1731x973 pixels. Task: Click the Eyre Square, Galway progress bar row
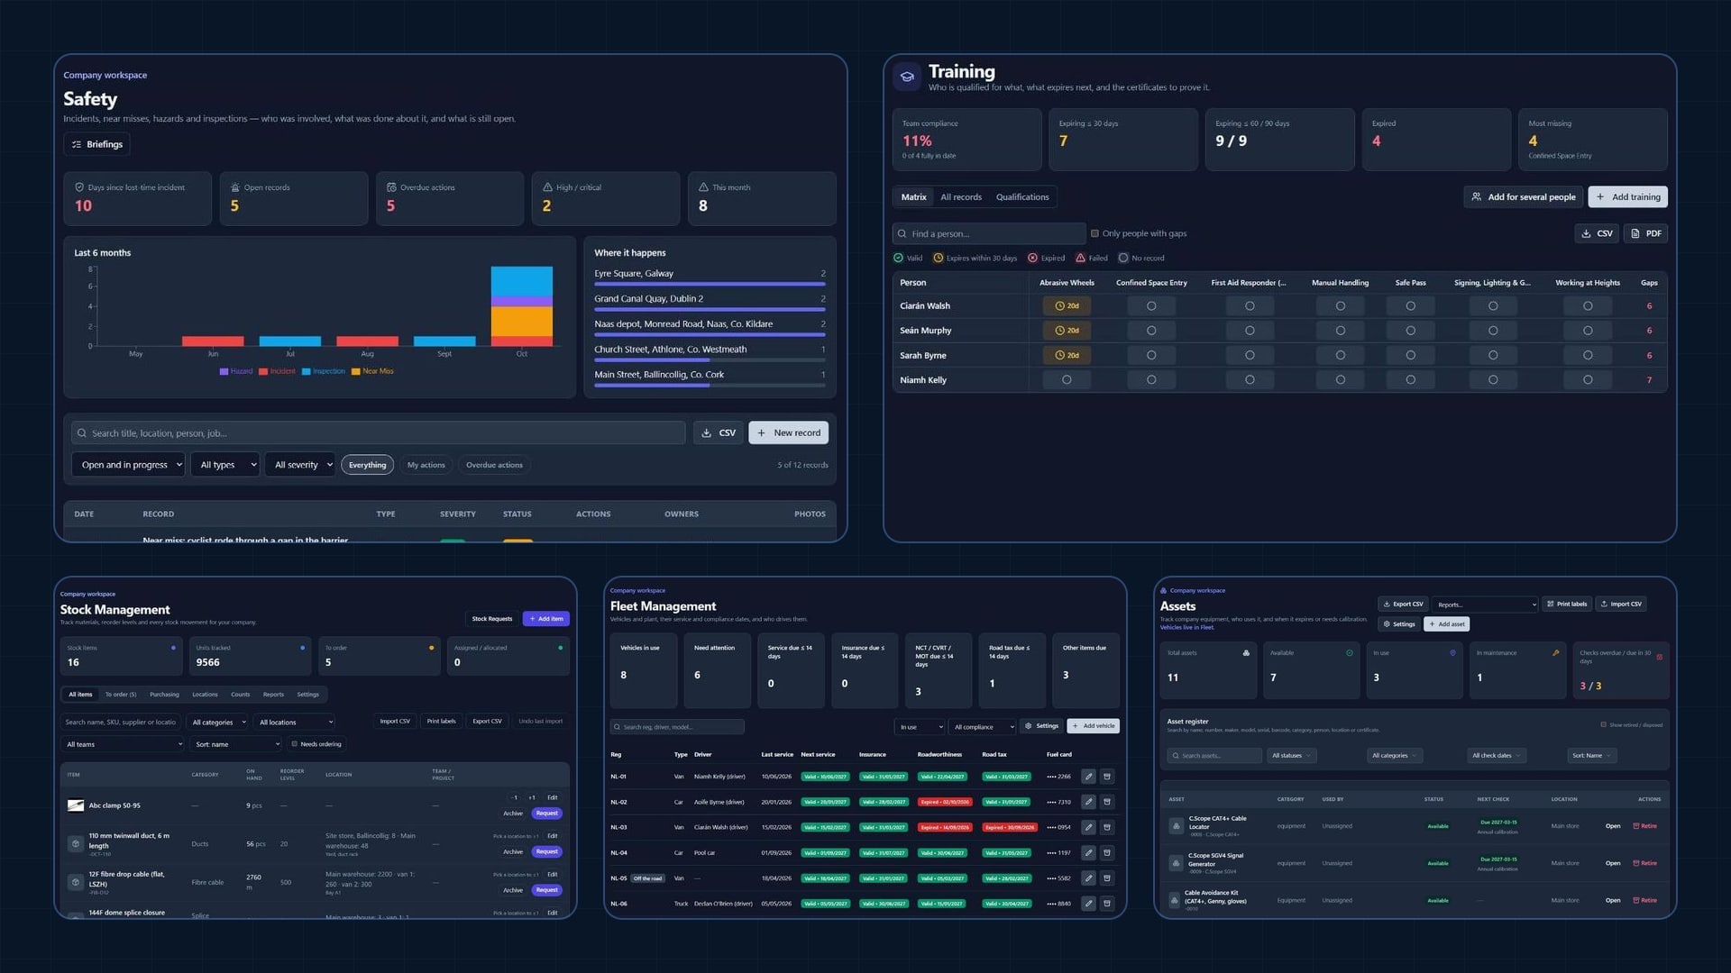point(710,277)
